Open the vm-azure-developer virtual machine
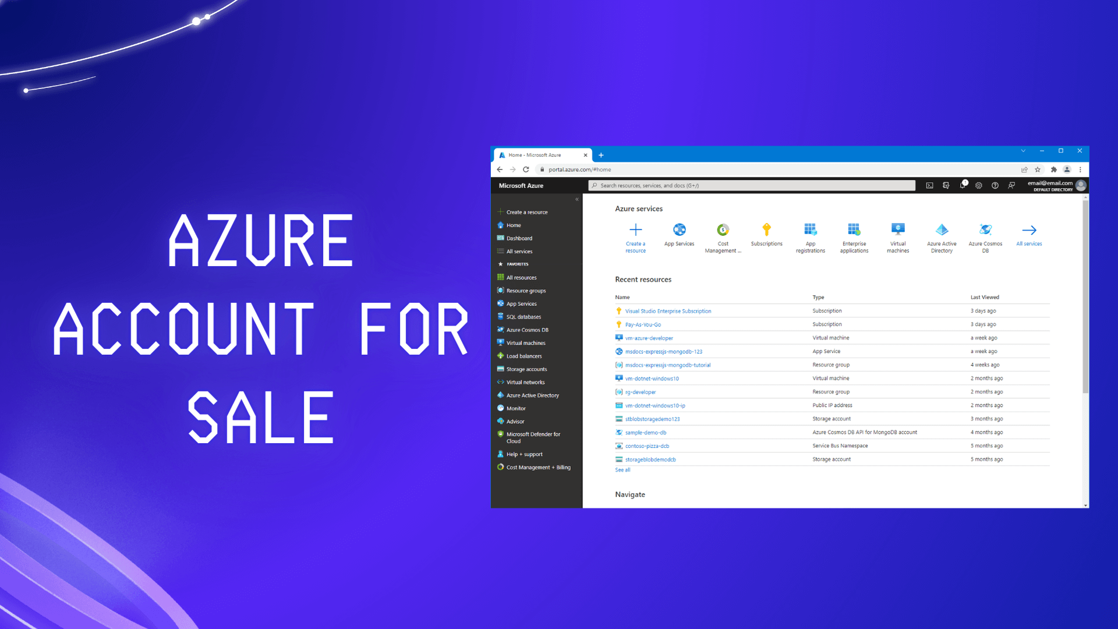Viewport: 1118px width, 629px height. point(649,338)
